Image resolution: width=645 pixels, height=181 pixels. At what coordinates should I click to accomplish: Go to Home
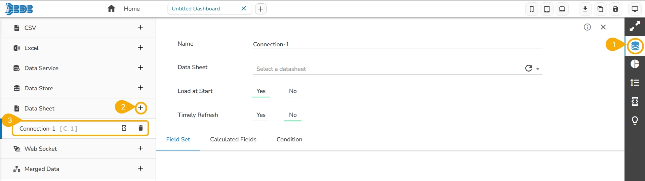pos(124,9)
